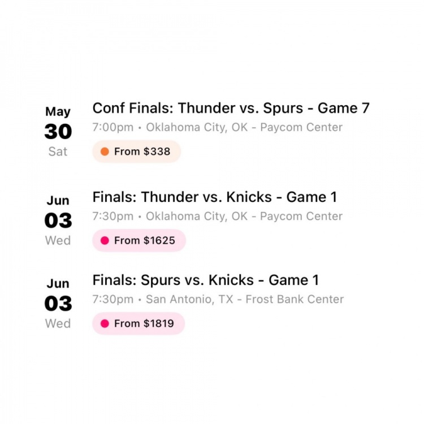
Task: Click the From $1625 price badge
Action: pos(139,240)
